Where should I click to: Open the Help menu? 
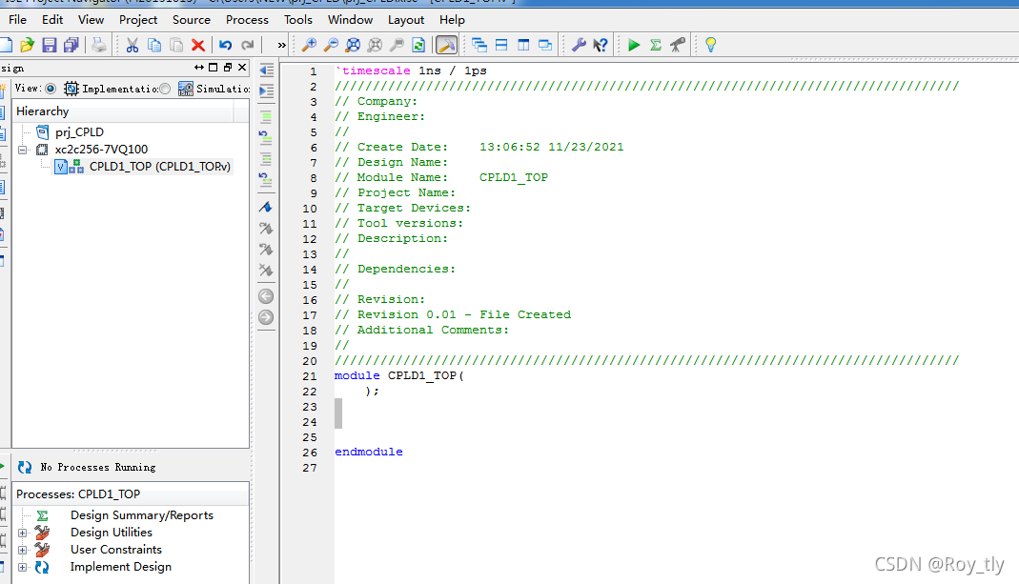point(452,19)
